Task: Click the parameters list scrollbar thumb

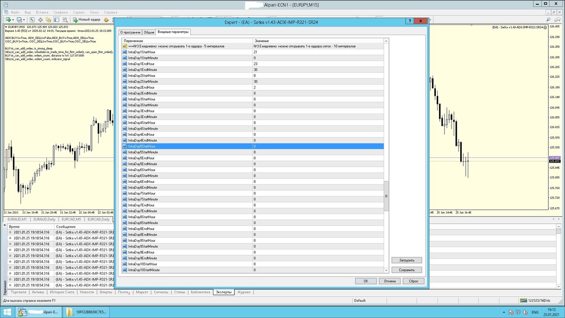Action: [386, 196]
